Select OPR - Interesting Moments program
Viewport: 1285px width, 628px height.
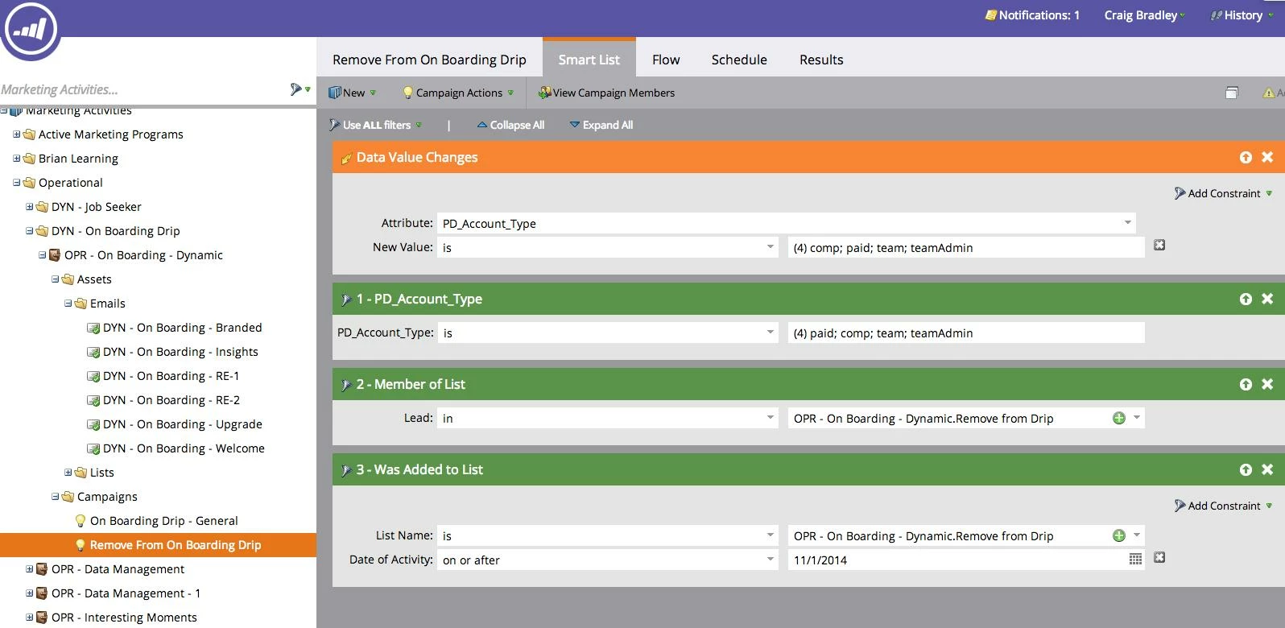point(116,618)
